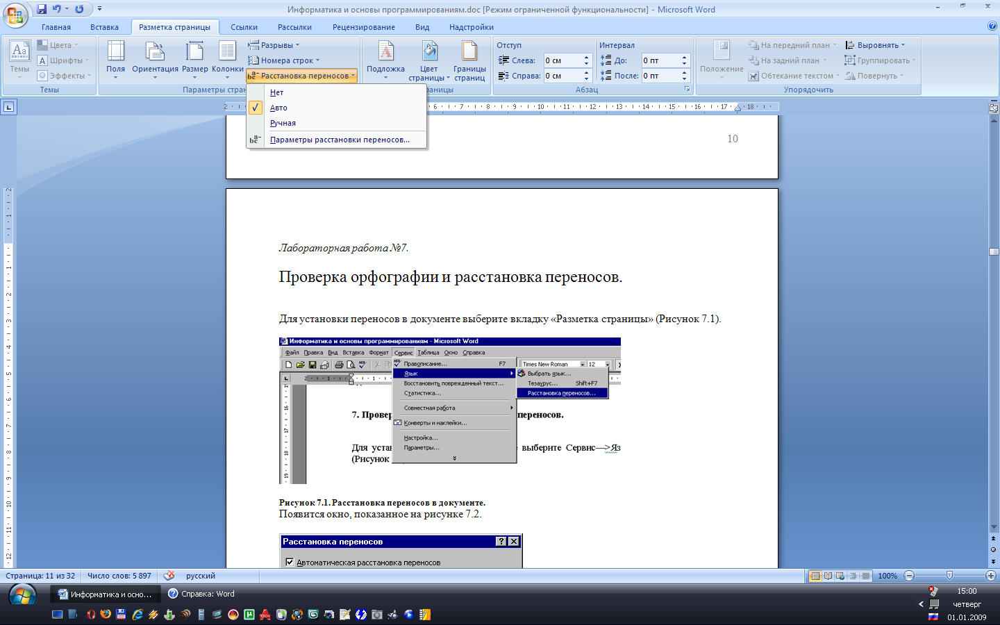Open Границы страниц page borders
1000x625 pixels.
coord(469,61)
